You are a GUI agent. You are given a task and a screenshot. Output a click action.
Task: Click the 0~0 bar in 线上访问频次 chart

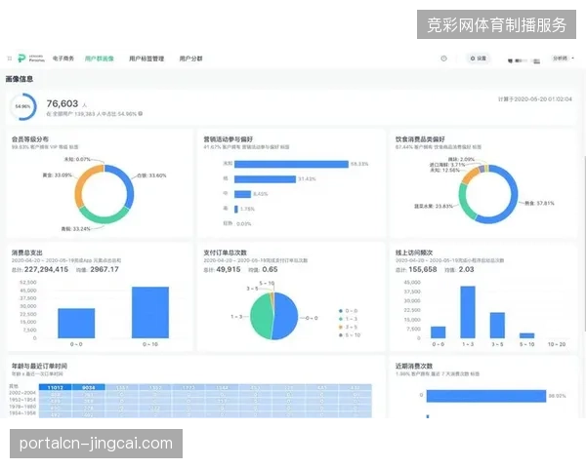[x=438, y=332]
